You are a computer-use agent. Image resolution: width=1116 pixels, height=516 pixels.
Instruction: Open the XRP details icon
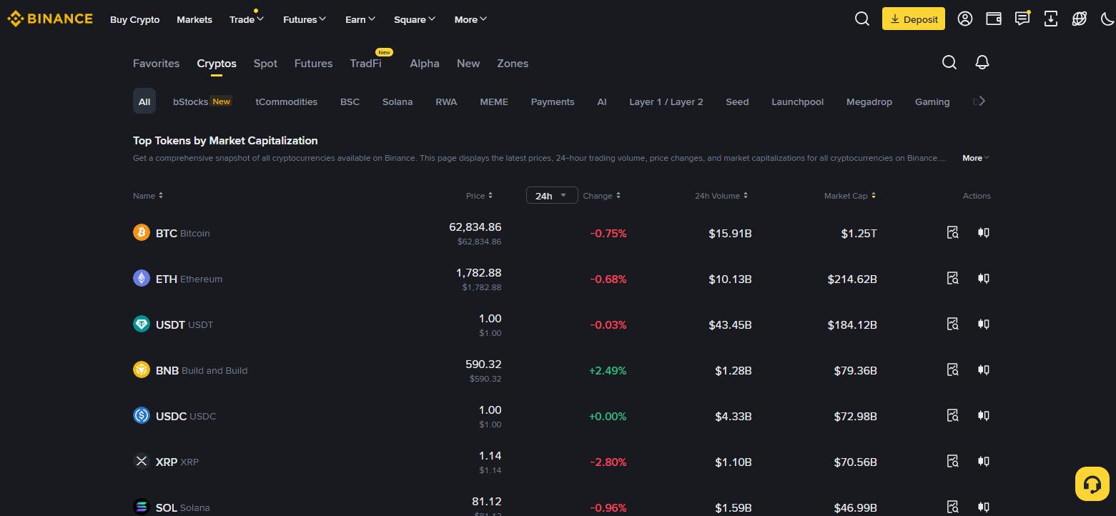[x=952, y=461]
